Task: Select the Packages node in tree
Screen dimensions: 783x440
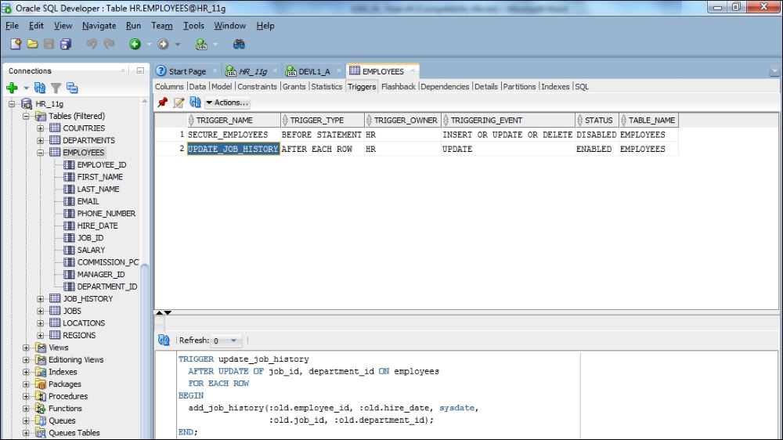Action: pyautogui.click(x=64, y=384)
